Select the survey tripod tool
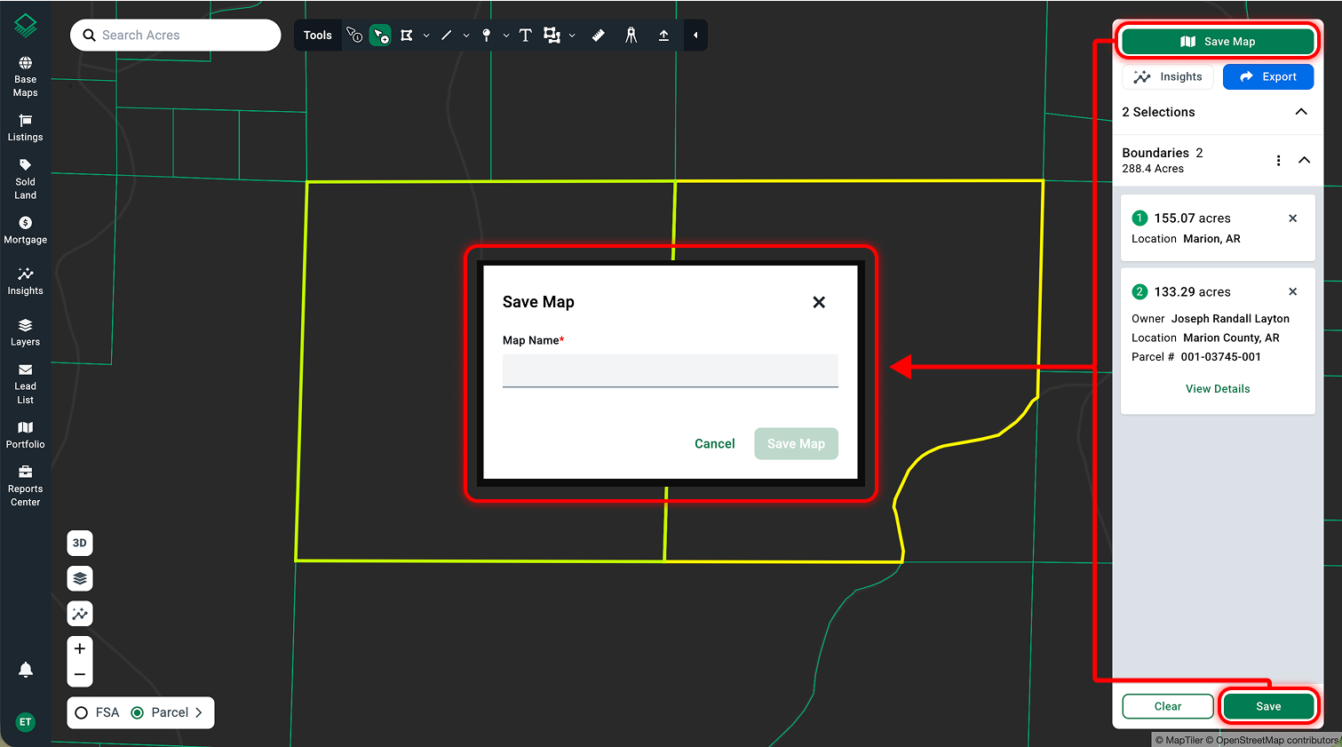 pyautogui.click(x=631, y=36)
